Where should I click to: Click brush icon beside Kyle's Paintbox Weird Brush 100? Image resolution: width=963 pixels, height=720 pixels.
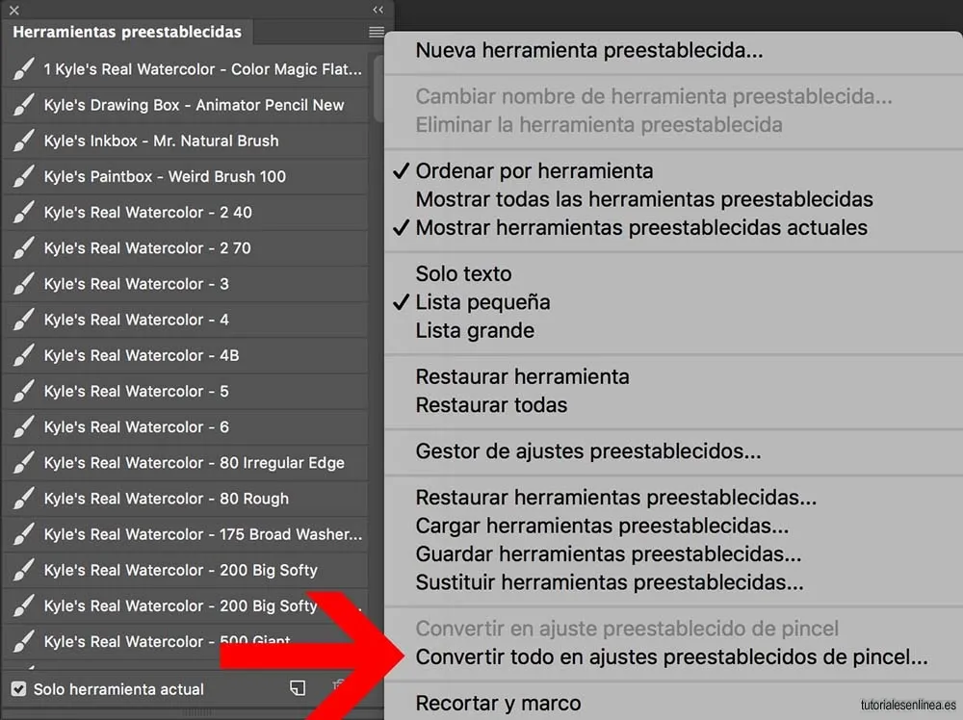(x=23, y=176)
